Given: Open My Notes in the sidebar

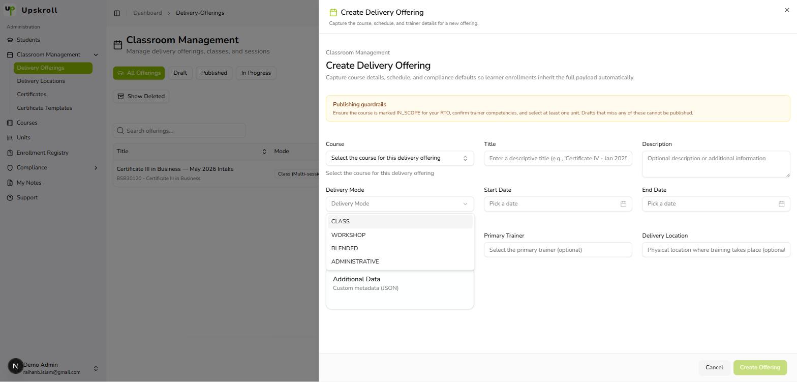Looking at the screenshot, I should (x=29, y=183).
